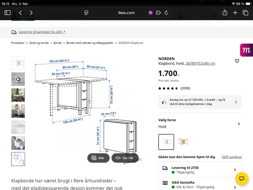Expand IKEA Gentofte Klik & Hent option
The image size is (253, 190).
point(200,184)
